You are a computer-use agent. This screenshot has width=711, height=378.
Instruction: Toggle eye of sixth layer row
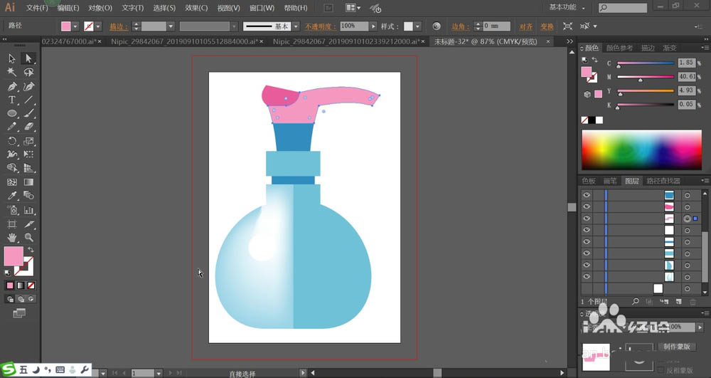[587, 253]
